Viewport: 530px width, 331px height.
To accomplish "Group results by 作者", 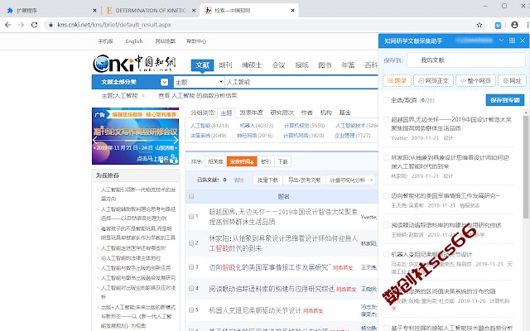I will [x=306, y=113].
